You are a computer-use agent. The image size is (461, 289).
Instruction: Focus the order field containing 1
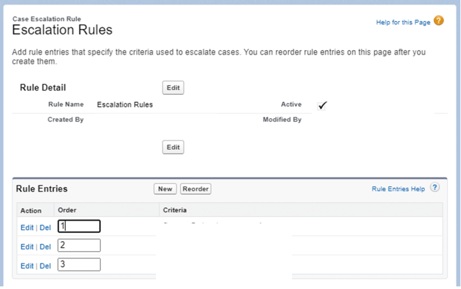pyautogui.click(x=79, y=226)
